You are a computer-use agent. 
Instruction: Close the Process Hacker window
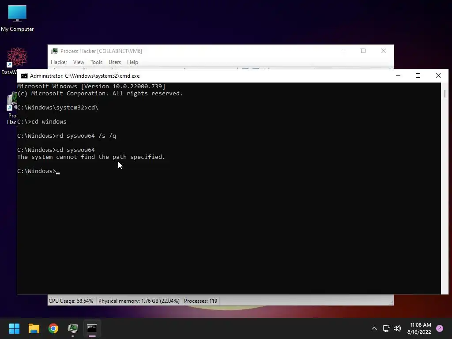(x=384, y=51)
